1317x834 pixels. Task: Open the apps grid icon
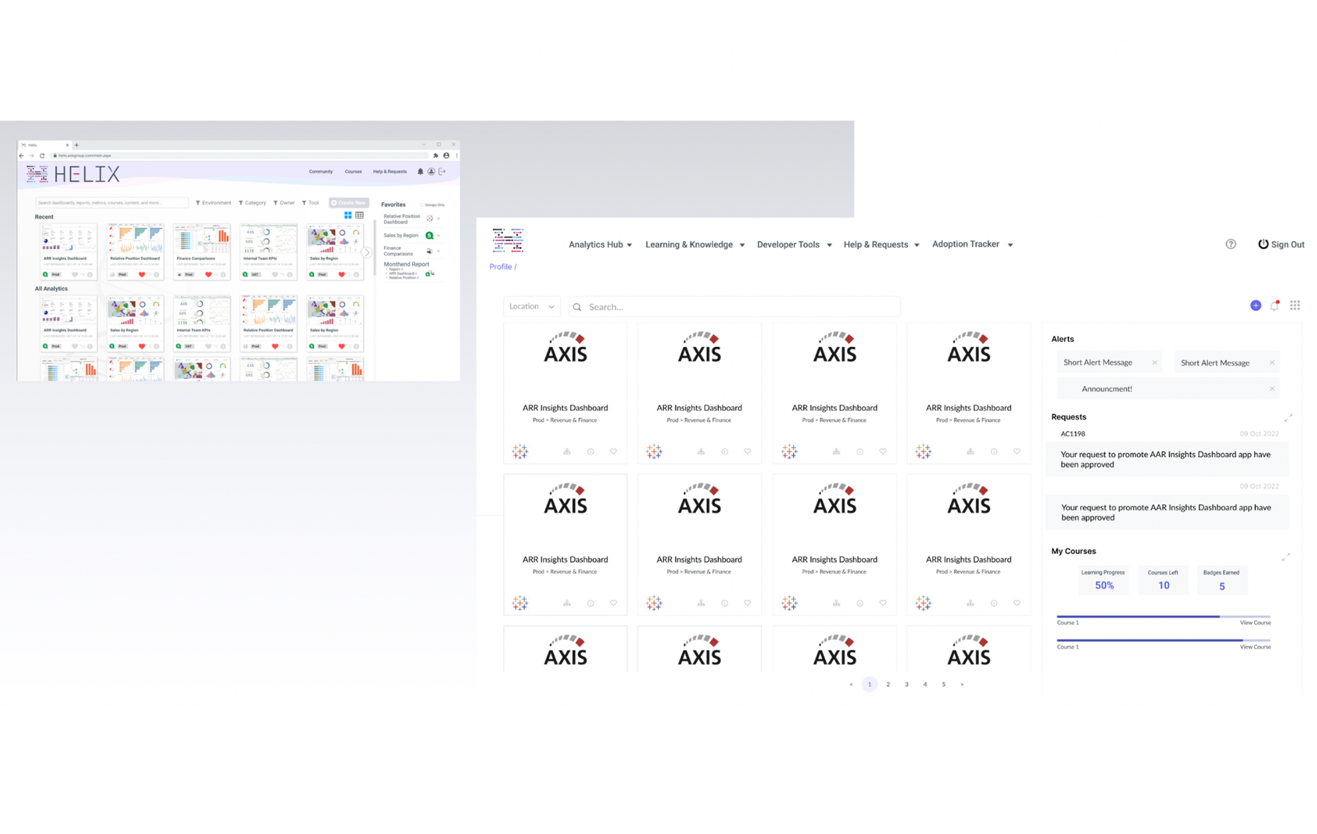(x=1294, y=305)
